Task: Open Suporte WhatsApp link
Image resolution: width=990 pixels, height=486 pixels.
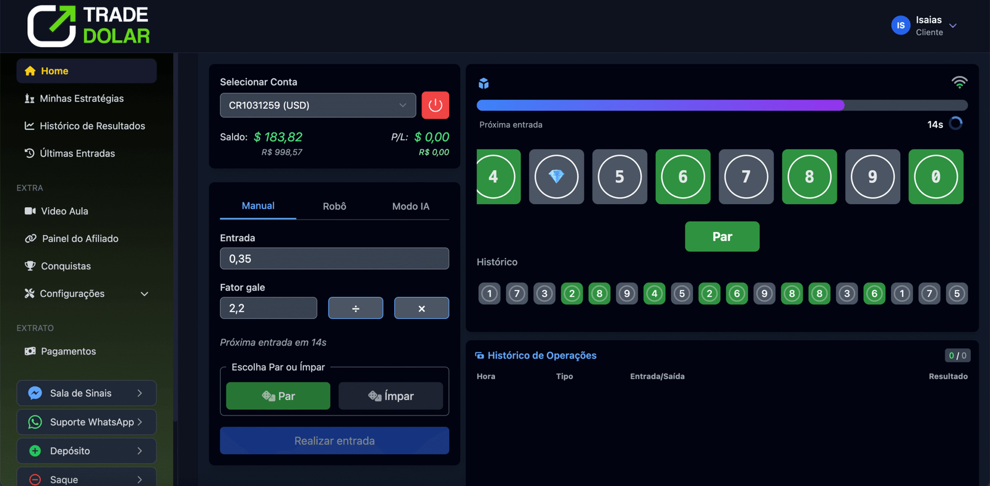Action: tap(86, 422)
